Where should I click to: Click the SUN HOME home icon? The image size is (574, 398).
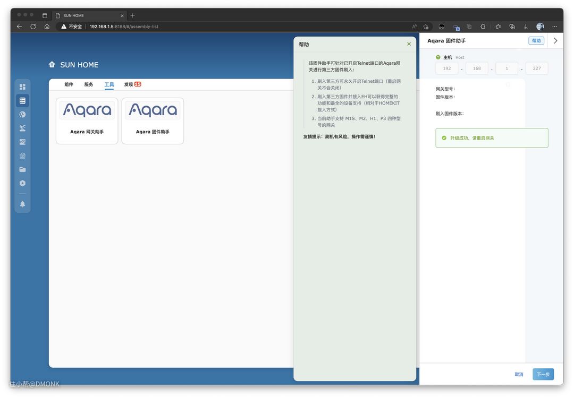tap(52, 65)
